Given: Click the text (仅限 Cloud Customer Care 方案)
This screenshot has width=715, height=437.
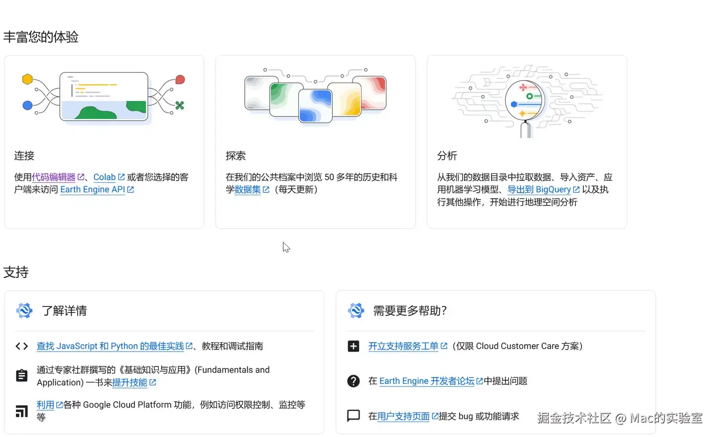Looking at the screenshot, I should (x=517, y=346).
